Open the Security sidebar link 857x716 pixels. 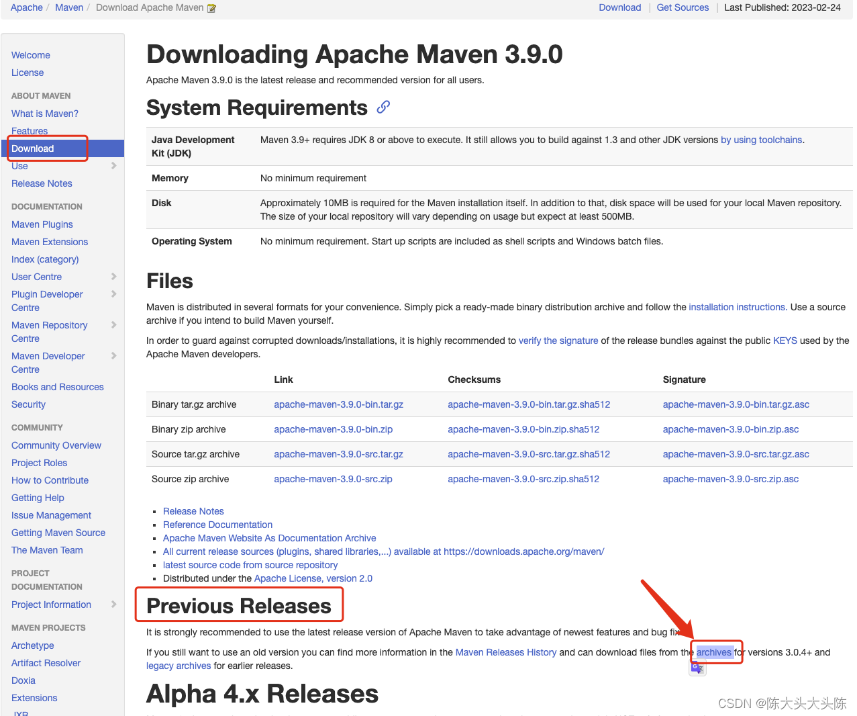click(28, 404)
